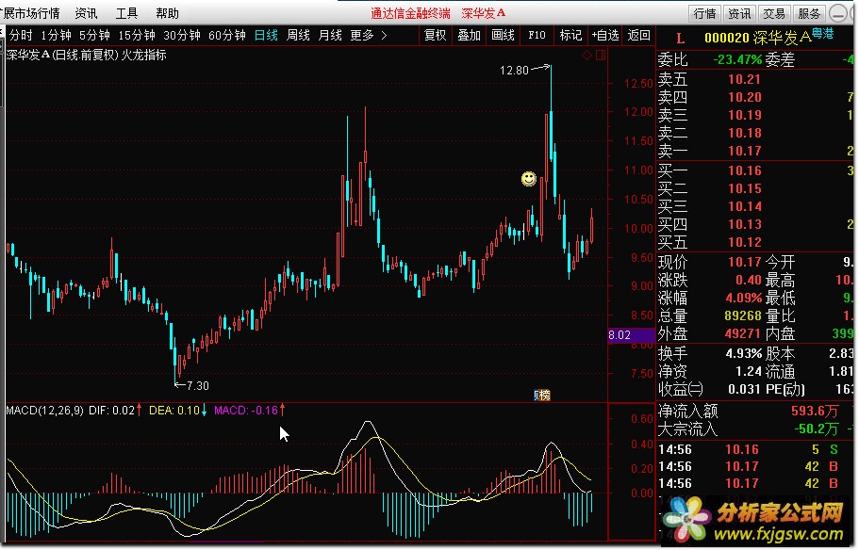Click the 收益(三) 0.031 value

pyautogui.click(x=744, y=390)
